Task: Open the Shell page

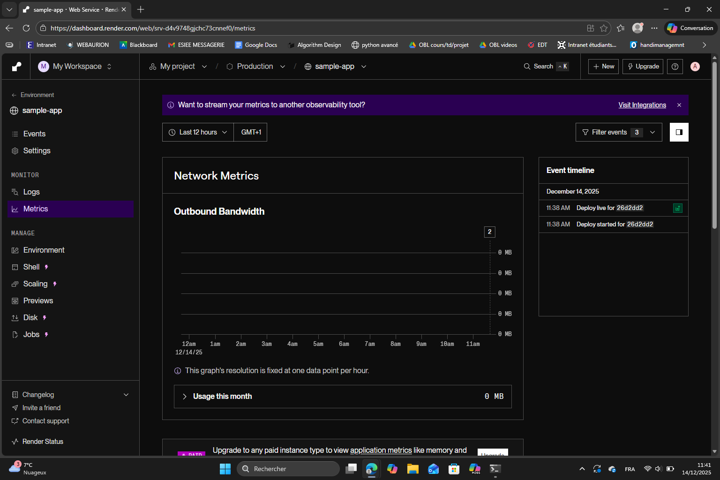Action: tap(31, 267)
